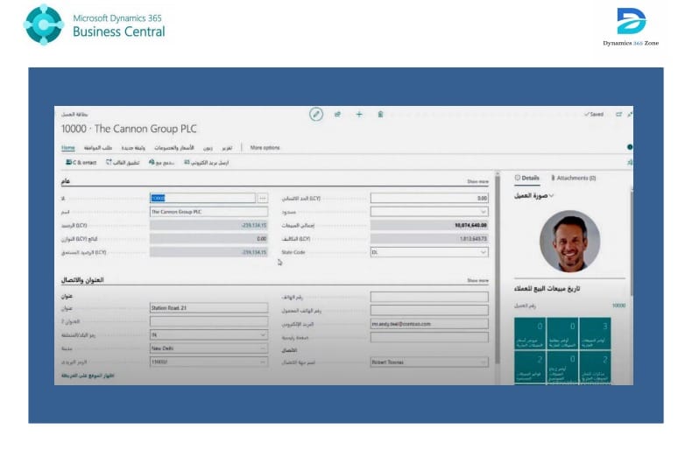Click the send email toolbar action
This screenshot has width=685, height=464.
206,162
